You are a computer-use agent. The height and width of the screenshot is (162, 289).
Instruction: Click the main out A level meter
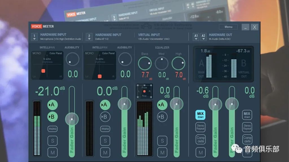[209, 66]
